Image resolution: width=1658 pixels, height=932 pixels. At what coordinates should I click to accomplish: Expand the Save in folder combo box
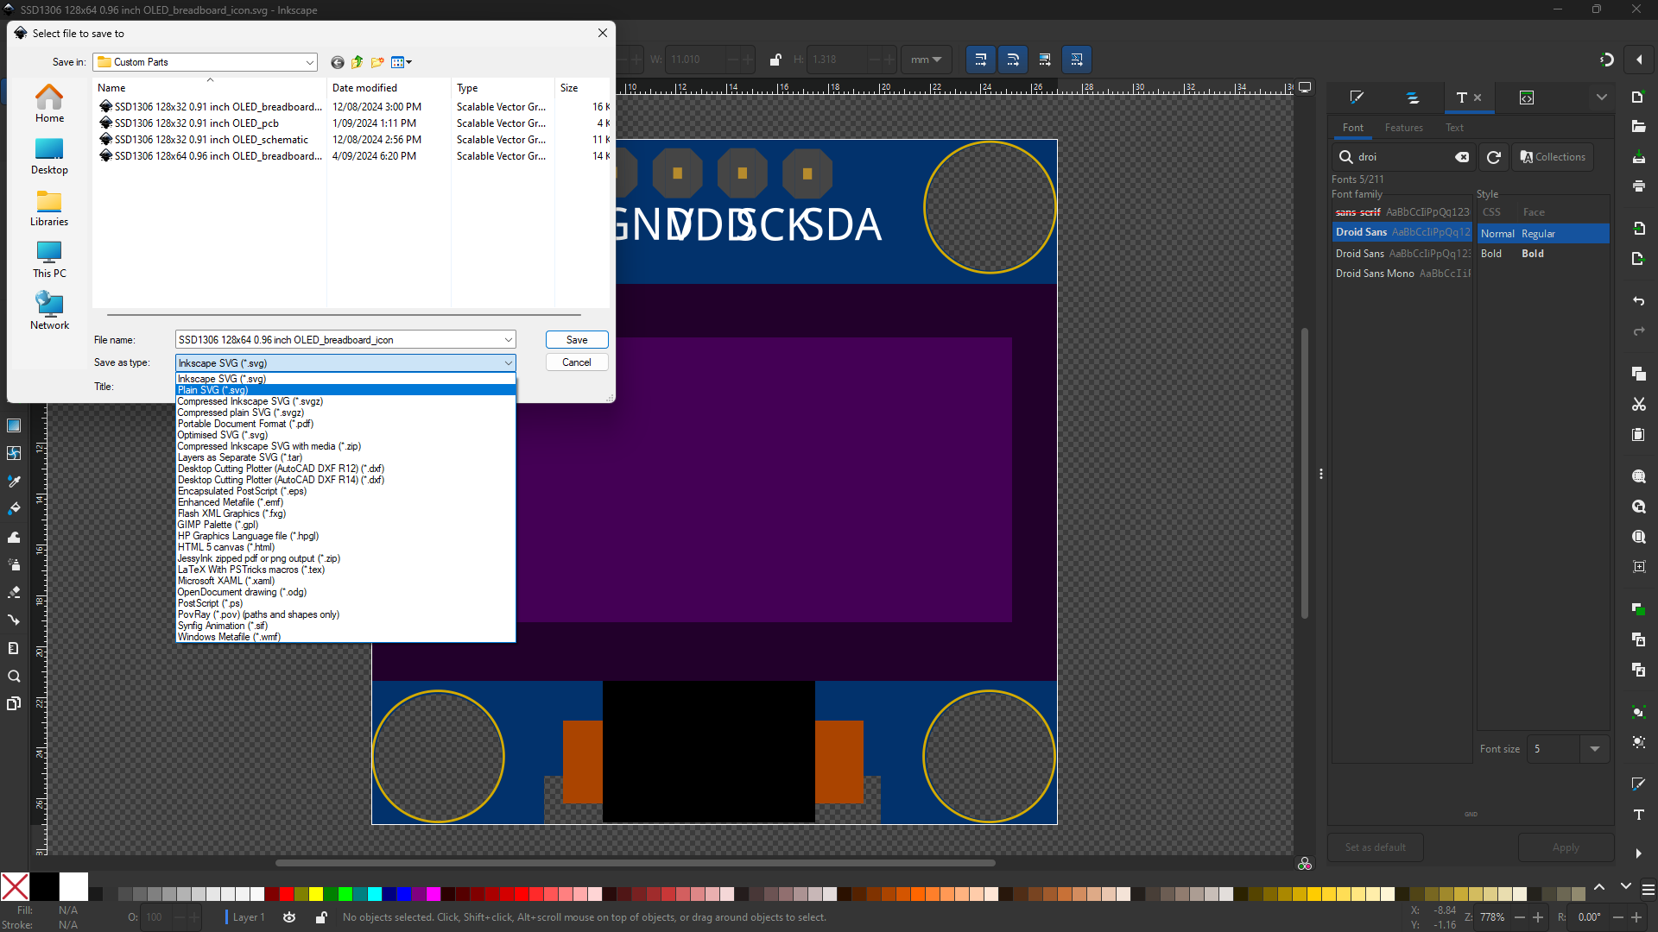[310, 62]
